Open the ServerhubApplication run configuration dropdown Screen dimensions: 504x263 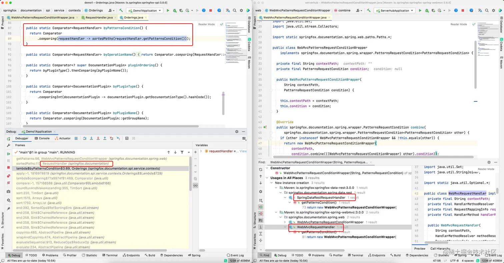tap(395, 11)
